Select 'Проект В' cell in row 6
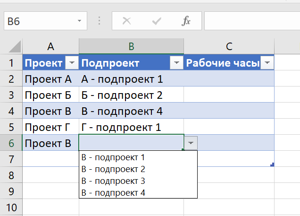Viewport: 300px width, 216px height. pyautogui.click(x=50, y=143)
